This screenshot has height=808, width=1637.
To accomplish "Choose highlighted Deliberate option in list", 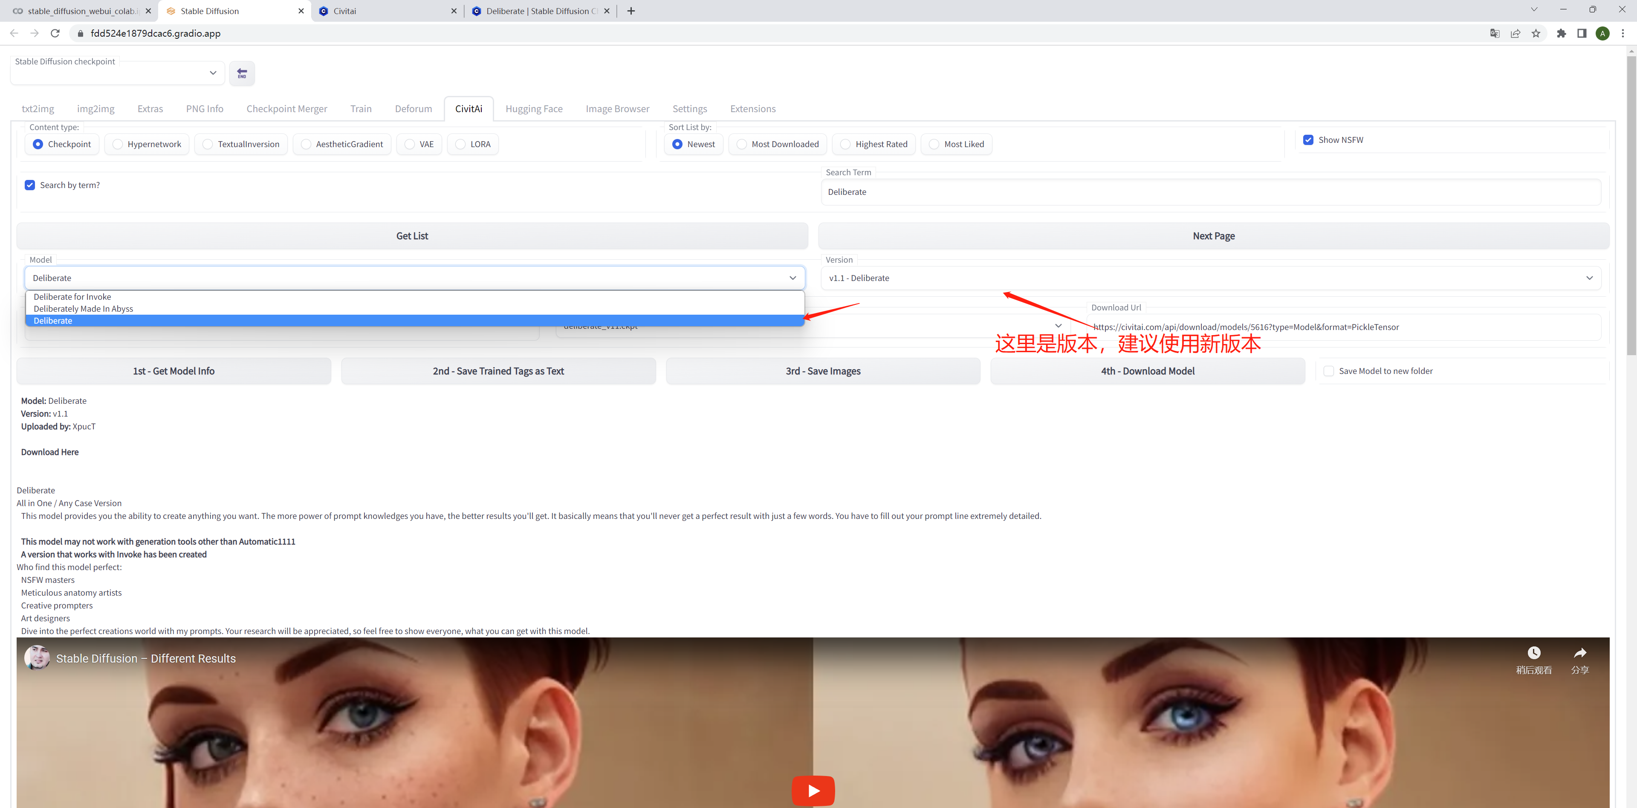I will click(x=415, y=321).
